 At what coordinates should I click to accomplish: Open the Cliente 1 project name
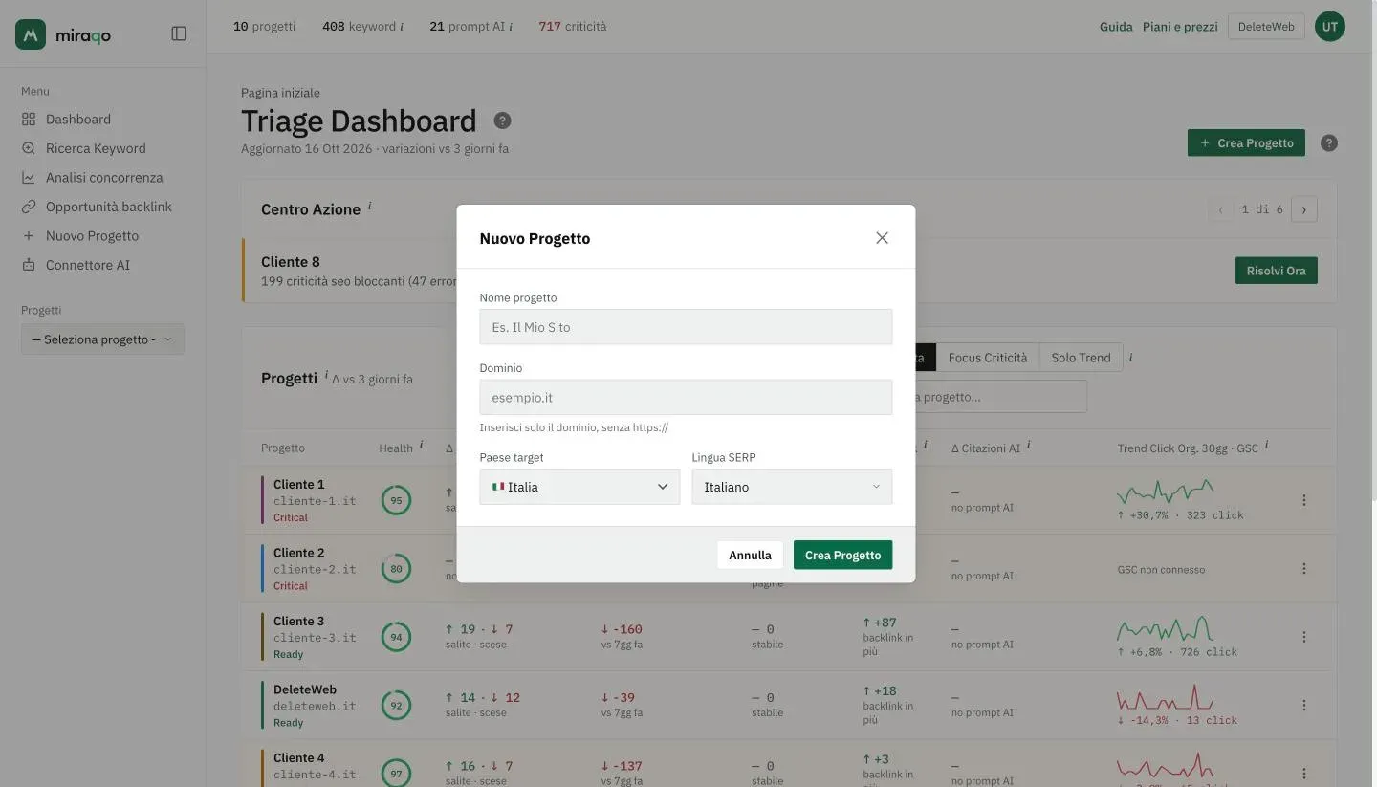tap(298, 484)
